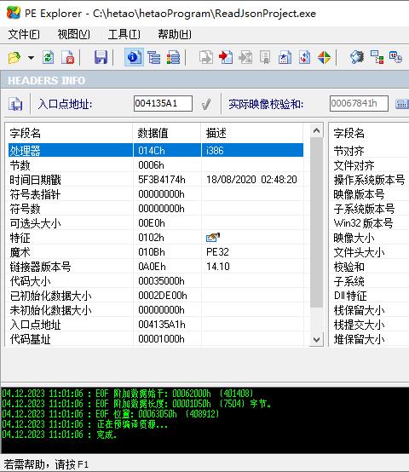Click the 入口点地址 input field
The image size is (409, 472).
(163, 104)
